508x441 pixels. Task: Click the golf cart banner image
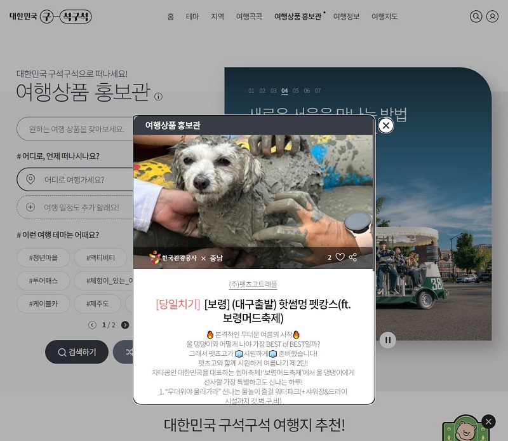pyautogui.click(x=434, y=227)
